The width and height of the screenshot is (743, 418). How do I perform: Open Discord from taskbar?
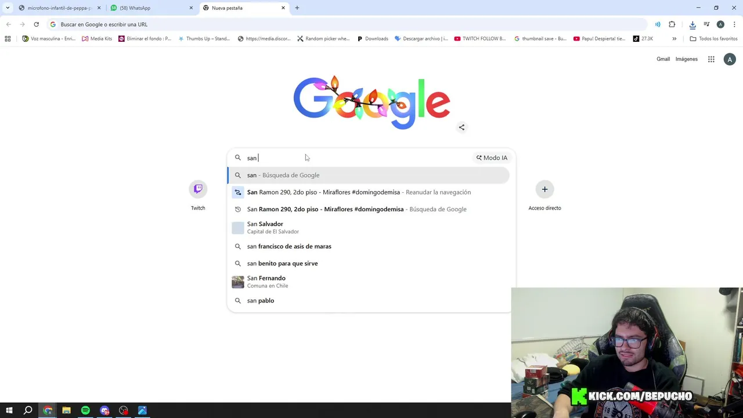tap(104, 410)
